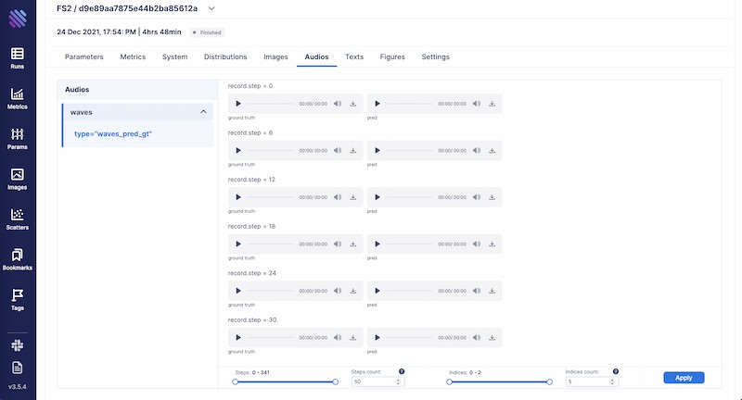The image size is (742, 400).
Task: Mute ground truth audio at step 12
Action: click(x=338, y=197)
